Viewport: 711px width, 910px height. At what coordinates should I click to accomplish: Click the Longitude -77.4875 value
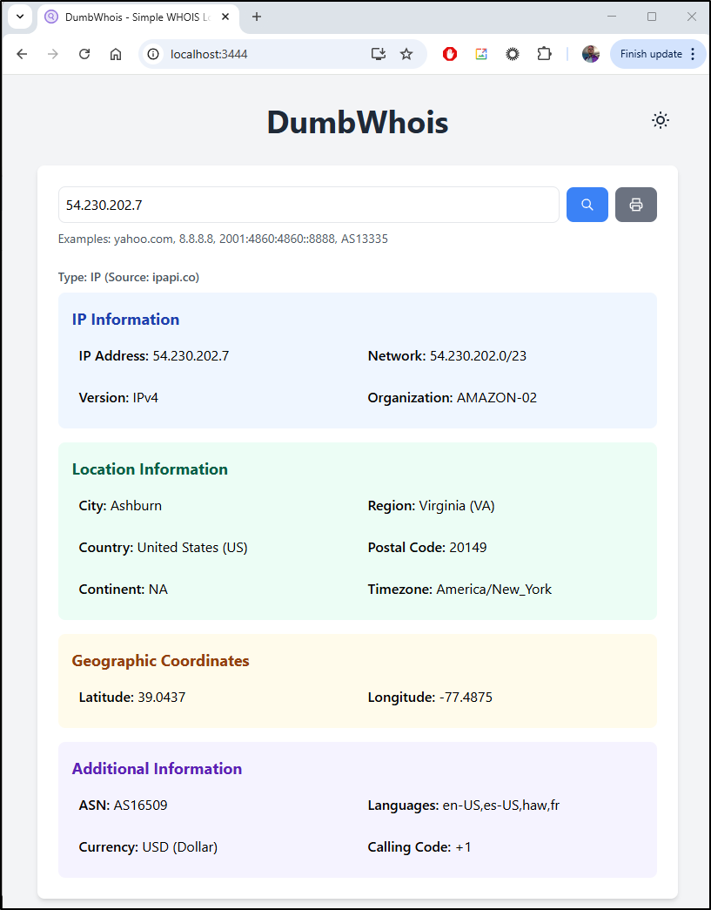[x=466, y=697]
